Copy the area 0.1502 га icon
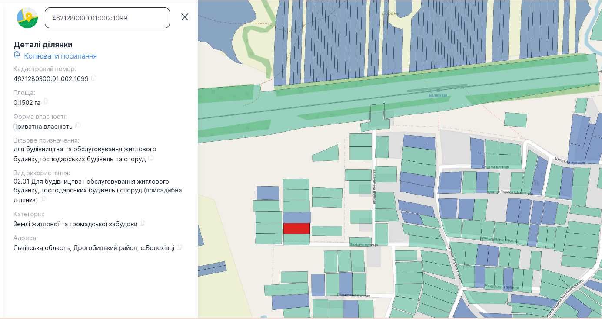The width and height of the screenshot is (602, 319). 46,102
